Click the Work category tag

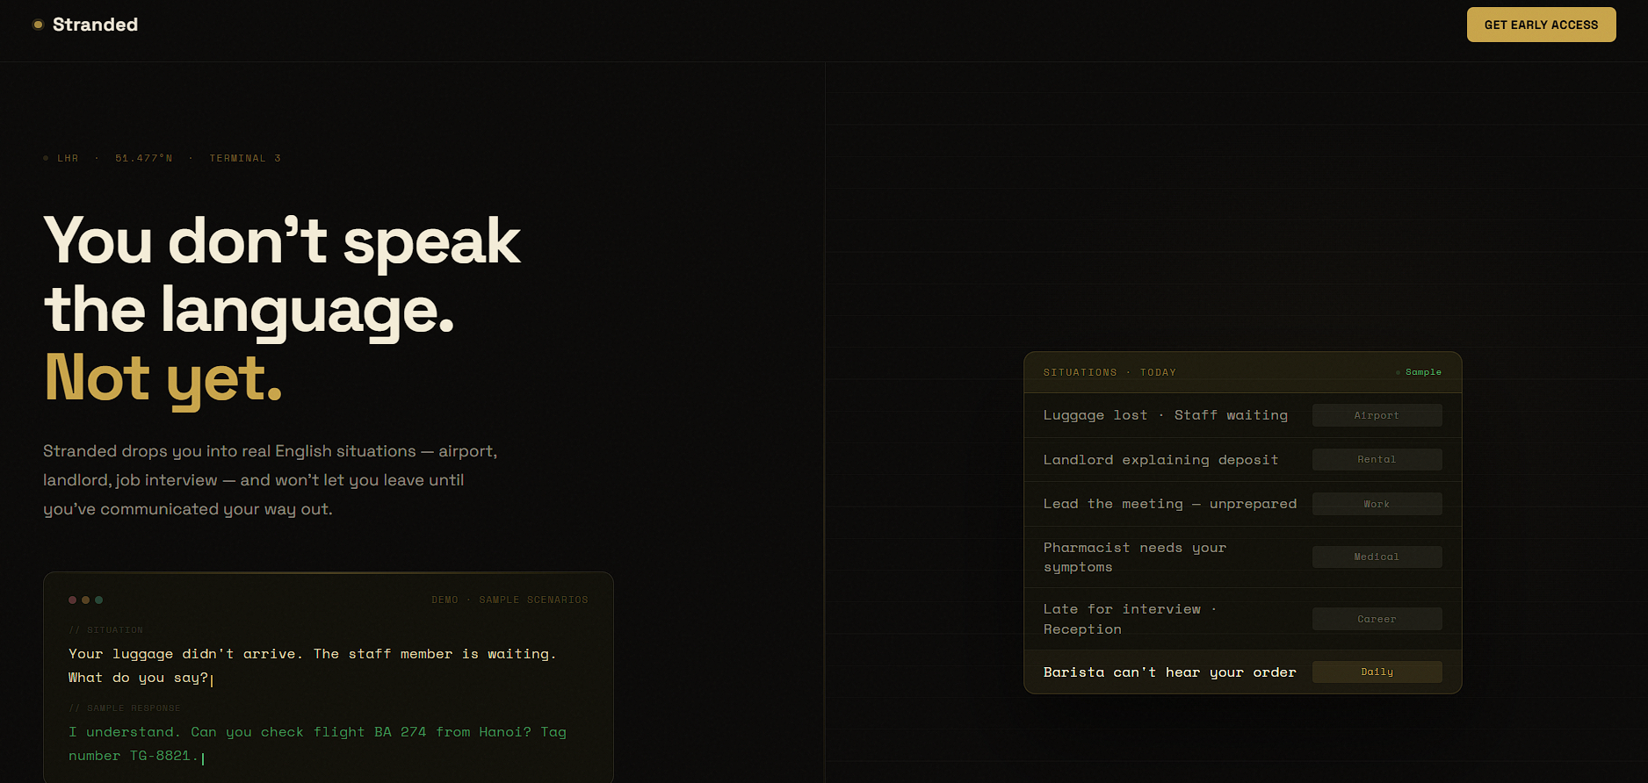pos(1377,504)
